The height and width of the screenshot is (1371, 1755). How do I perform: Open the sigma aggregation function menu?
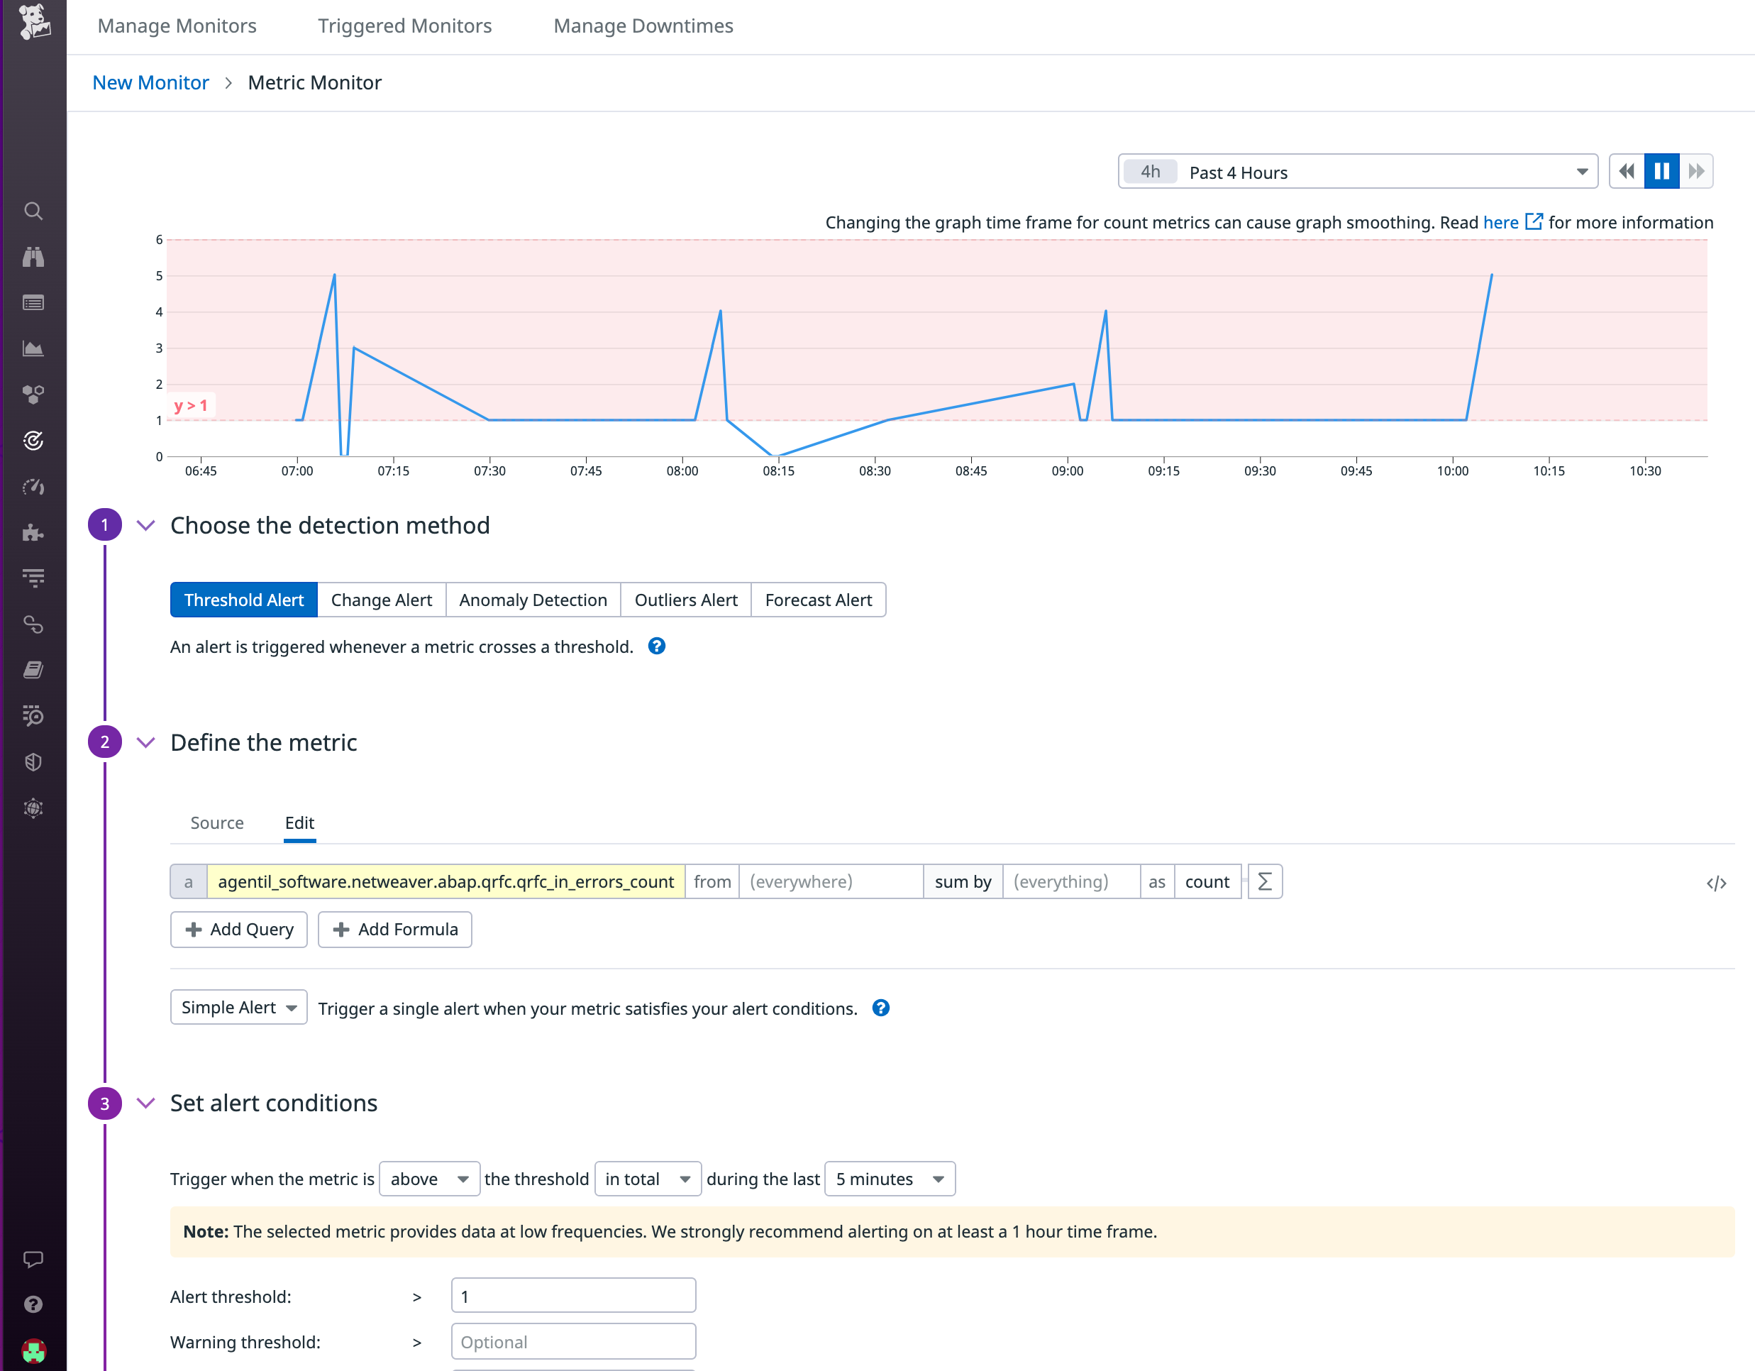click(1264, 881)
